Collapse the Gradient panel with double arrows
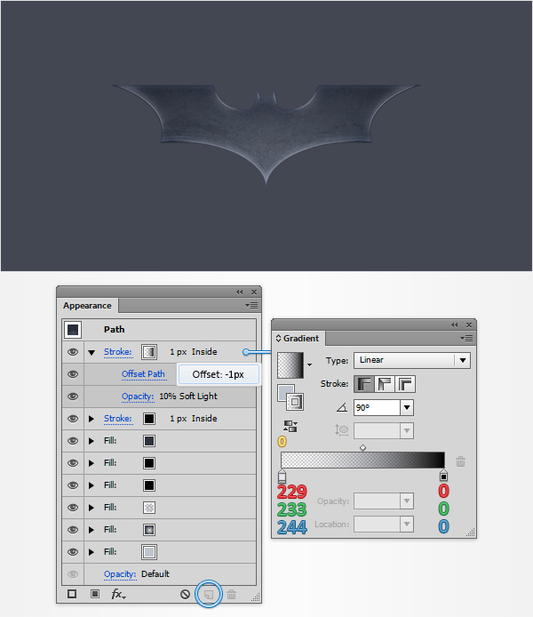This screenshot has width=533, height=617. (x=455, y=325)
